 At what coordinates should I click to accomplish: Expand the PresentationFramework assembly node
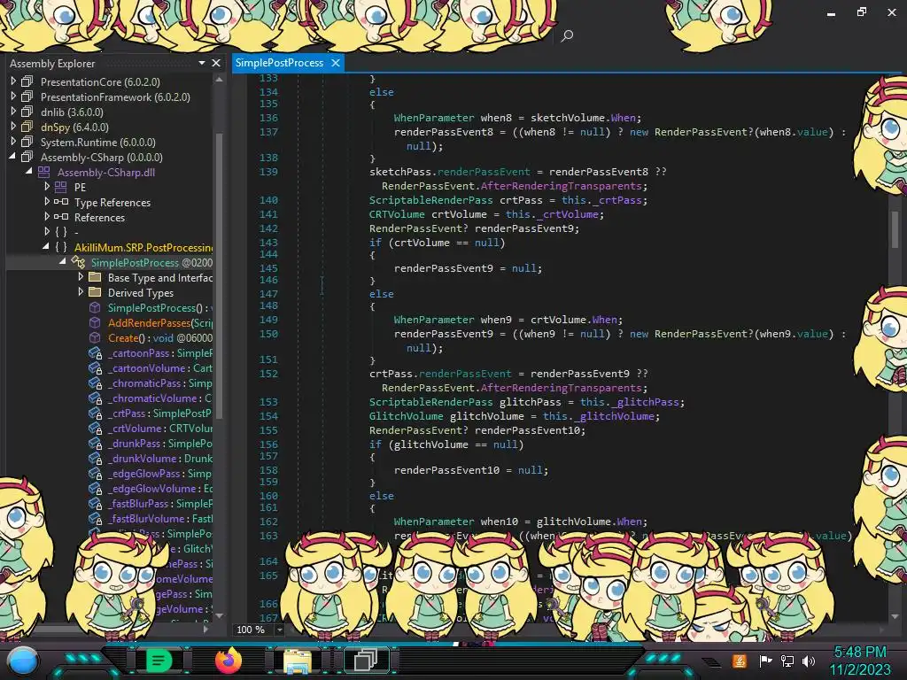[x=13, y=97]
